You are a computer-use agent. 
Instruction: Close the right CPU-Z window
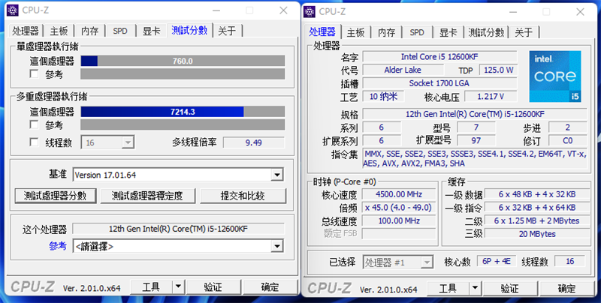(x=580, y=11)
